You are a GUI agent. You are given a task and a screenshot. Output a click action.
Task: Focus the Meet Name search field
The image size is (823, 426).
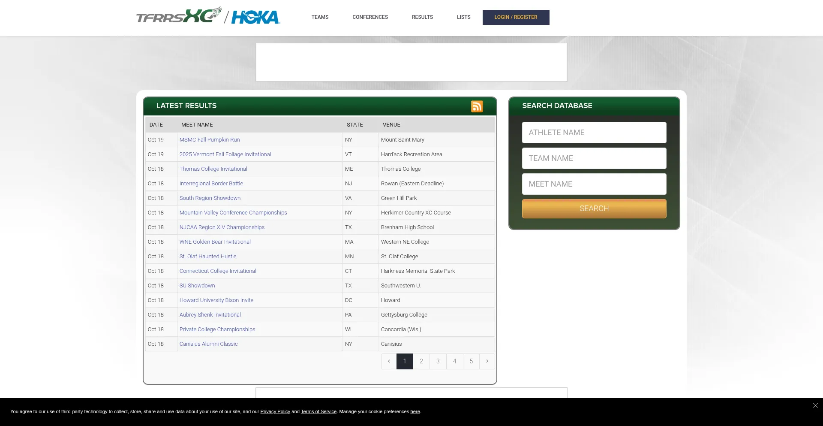click(x=594, y=184)
